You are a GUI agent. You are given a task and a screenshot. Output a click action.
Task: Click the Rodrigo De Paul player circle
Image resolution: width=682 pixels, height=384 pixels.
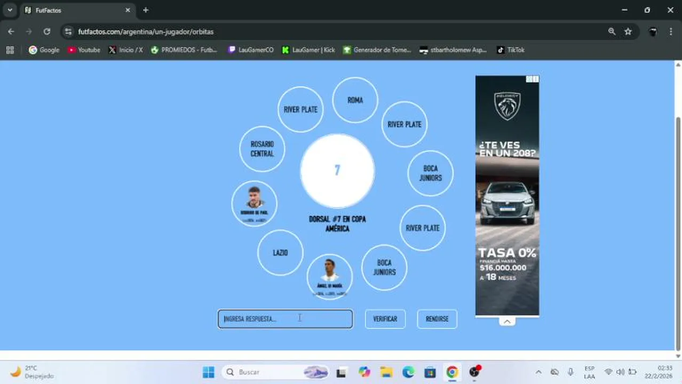click(x=255, y=203)
